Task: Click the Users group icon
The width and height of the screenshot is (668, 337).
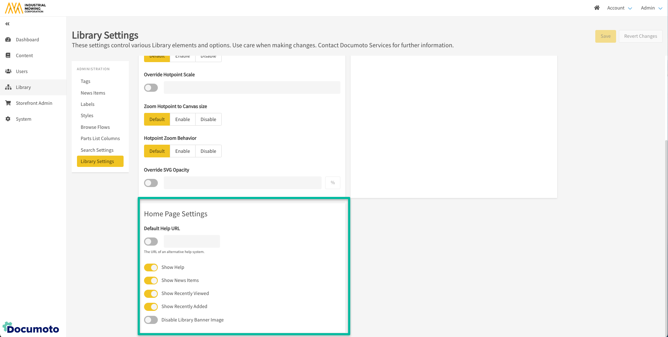Action: [x=8, y=71]
